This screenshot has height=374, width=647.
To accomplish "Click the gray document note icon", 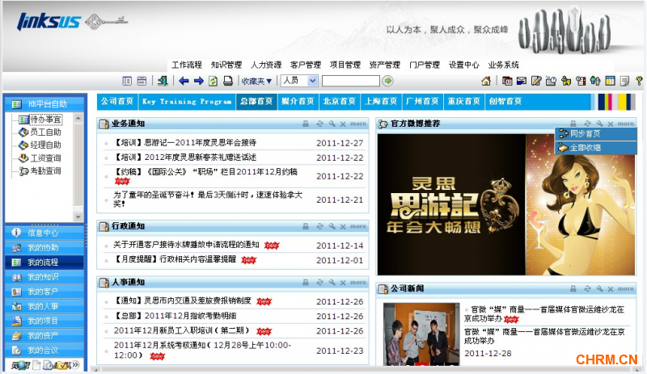I will coord(624,82).
